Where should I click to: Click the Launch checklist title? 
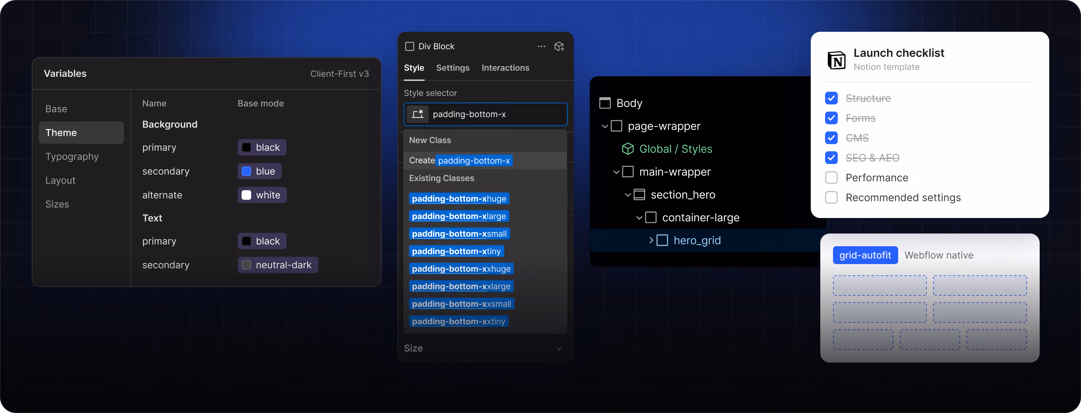[x=899, y=53]
